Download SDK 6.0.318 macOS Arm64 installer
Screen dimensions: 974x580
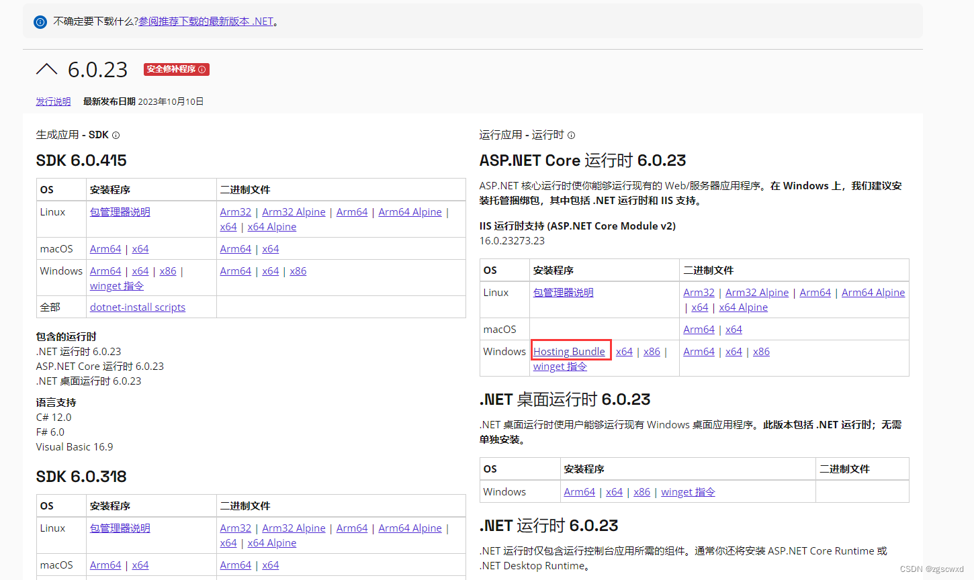click(105, 565)
